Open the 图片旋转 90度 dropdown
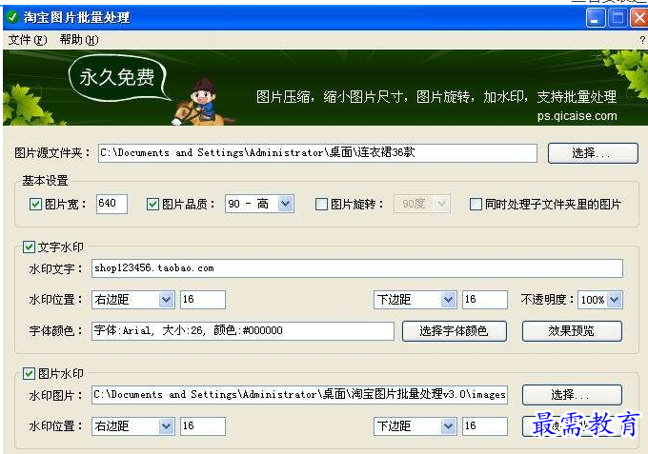Viewport: 648px width, 454px height. [x=421, y=204]
